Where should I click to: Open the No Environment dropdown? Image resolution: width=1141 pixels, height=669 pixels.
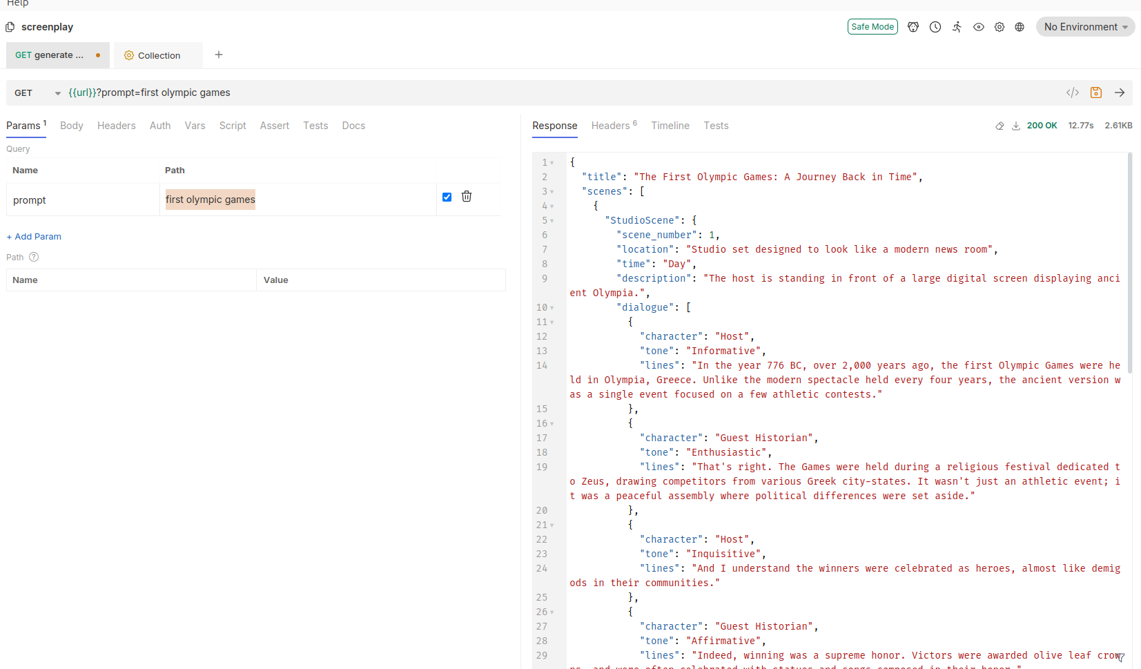pyautogui.click(x=1085, y=27)
